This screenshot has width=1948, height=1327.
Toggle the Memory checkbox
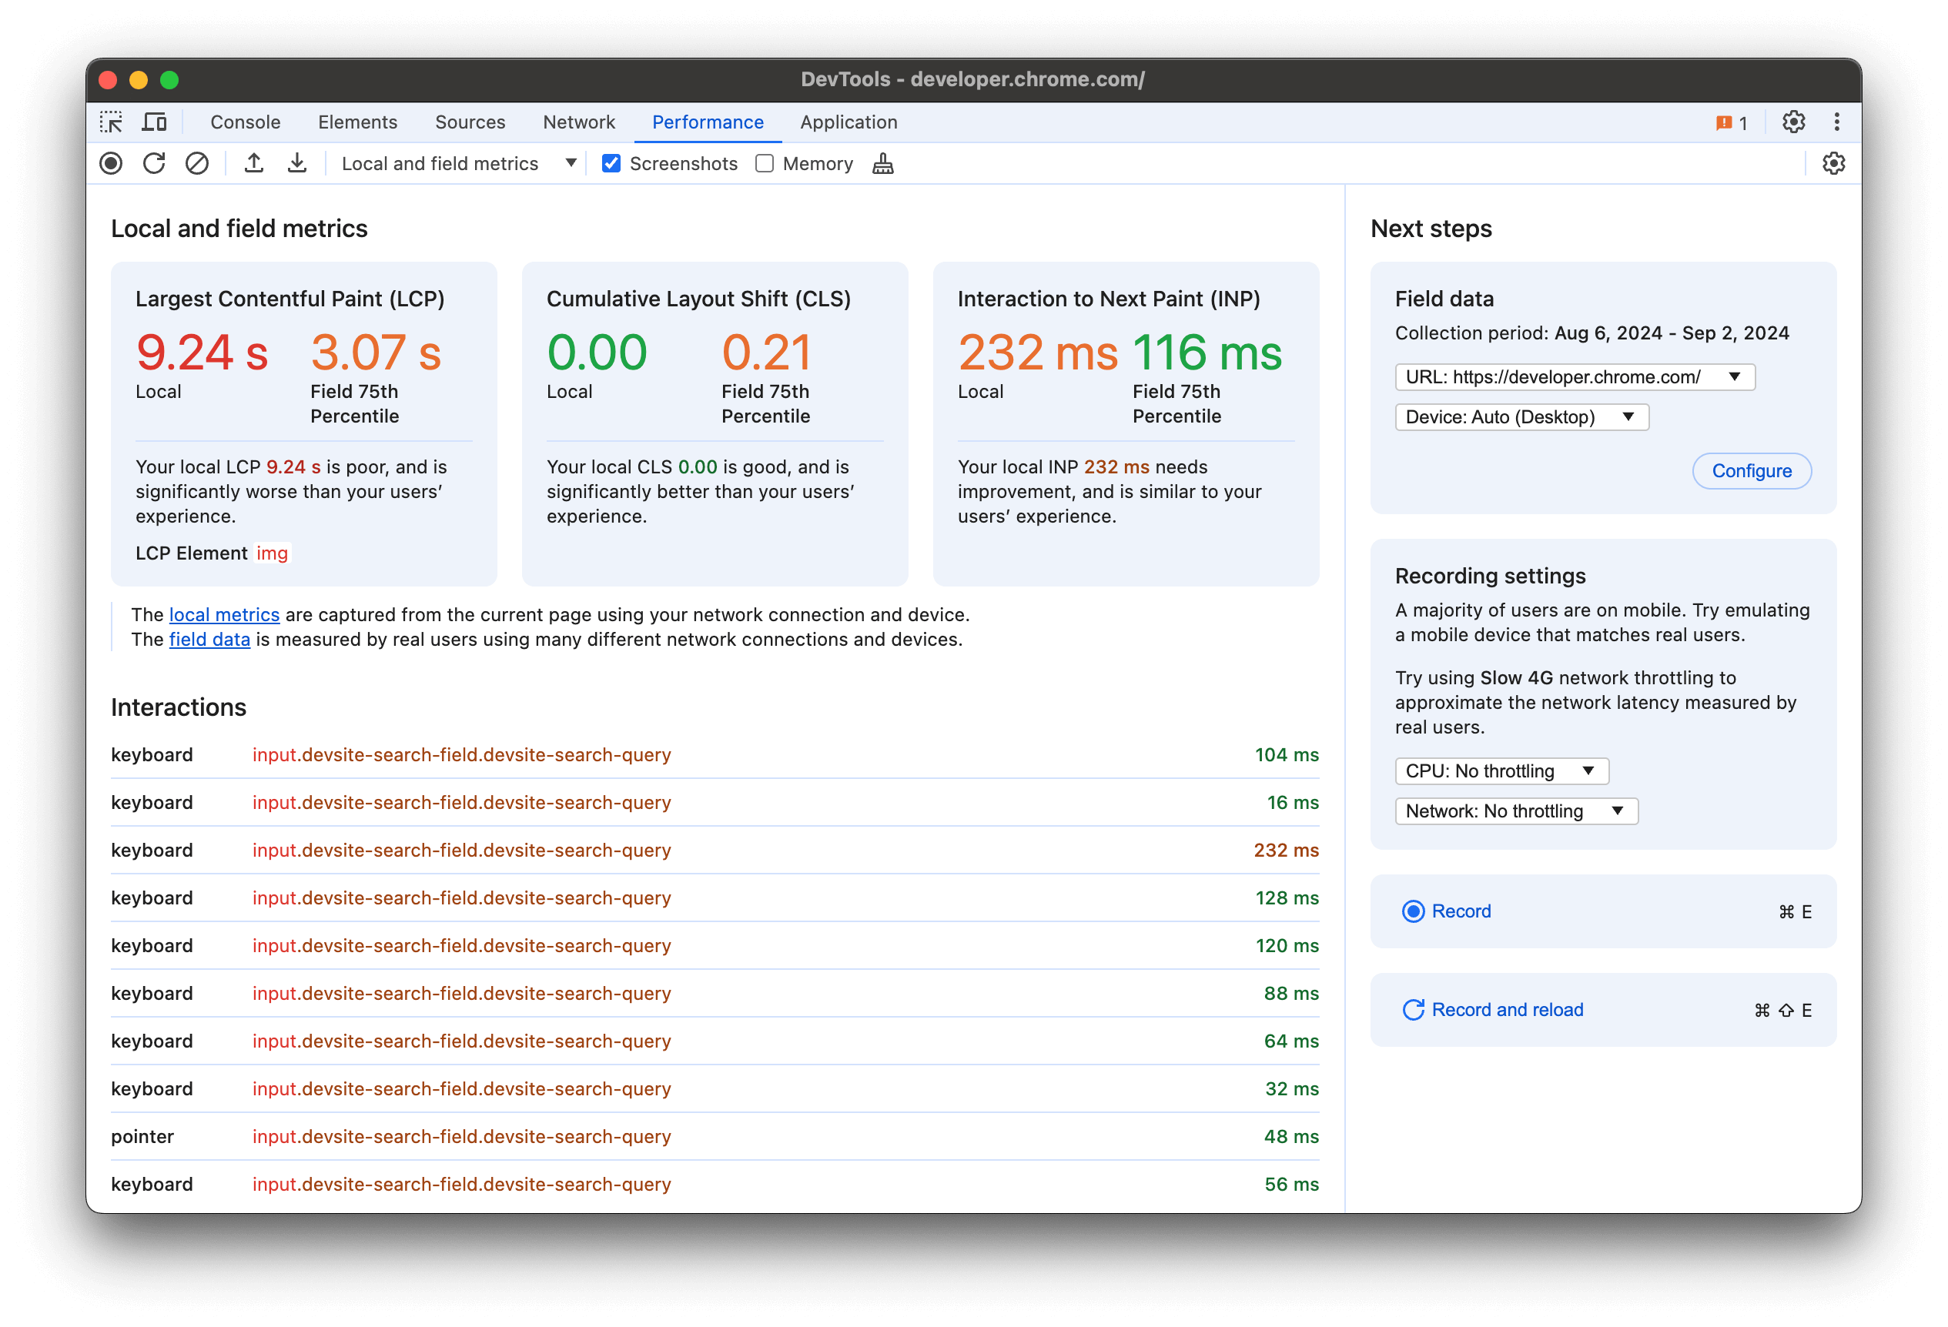click(x=762, y=162)
